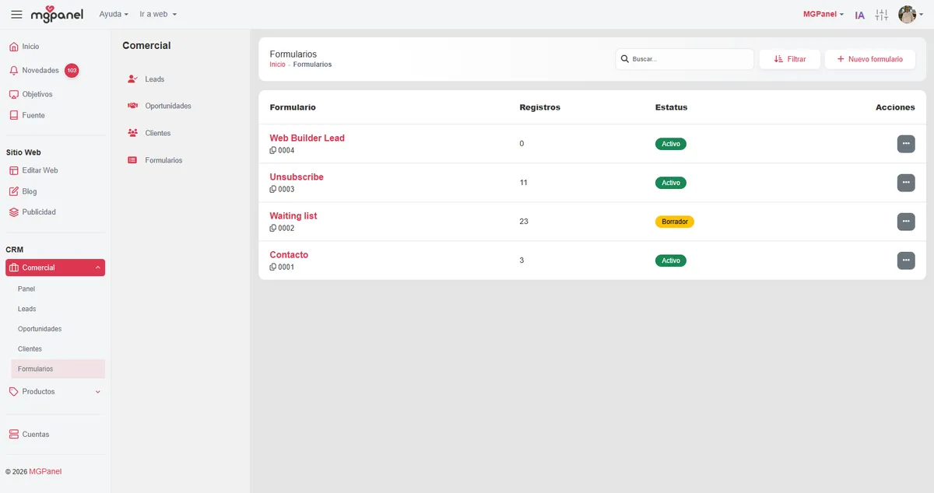Open actions menu for Contacto form
Viewport: 934px width, 493px height.
[x=905, y=260]
